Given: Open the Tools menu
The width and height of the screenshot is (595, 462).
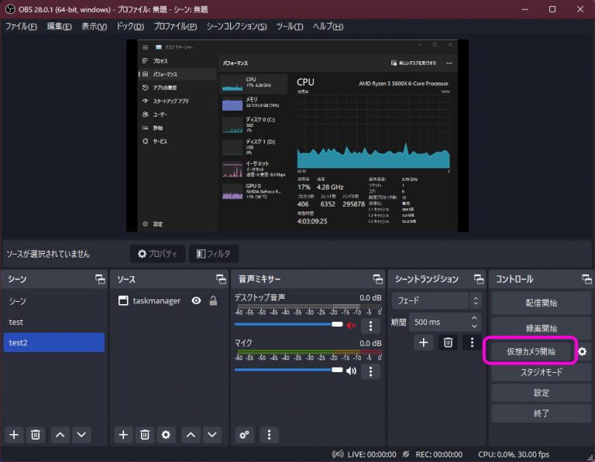Looking at the screenshot, I should click(290, 26).
